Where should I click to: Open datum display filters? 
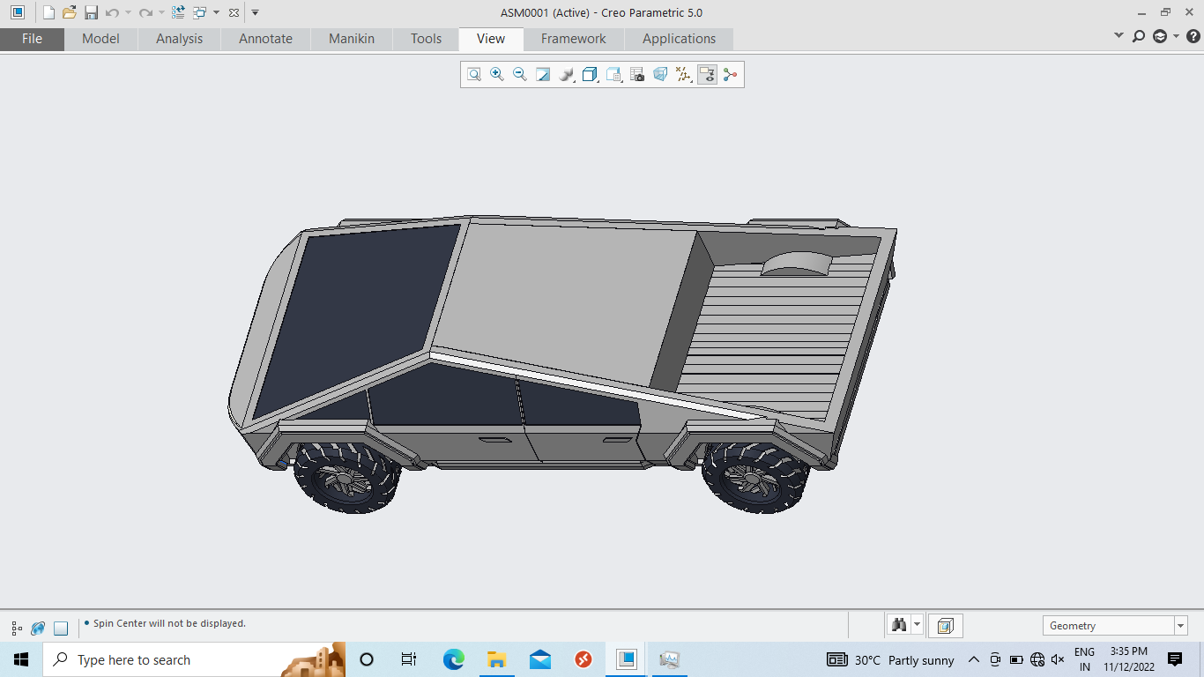pyautogui.click(x=684, y=75)
